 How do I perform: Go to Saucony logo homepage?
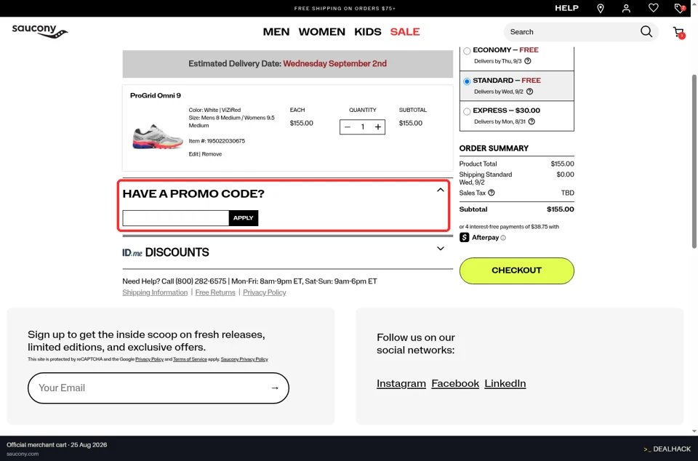[x=39, y=31]
